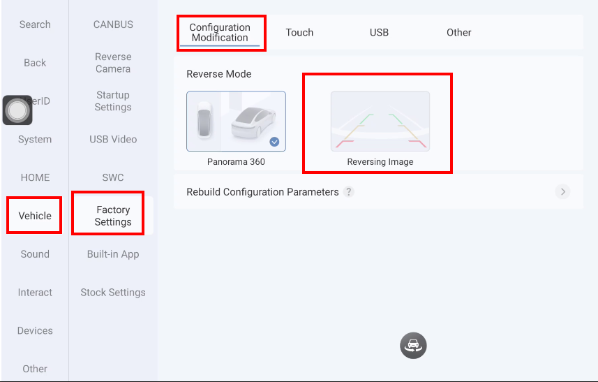The width and height of the screenshot is (598, 382).
Task: Click the round car icon at bottom
Action: click(x=413, y=345)
